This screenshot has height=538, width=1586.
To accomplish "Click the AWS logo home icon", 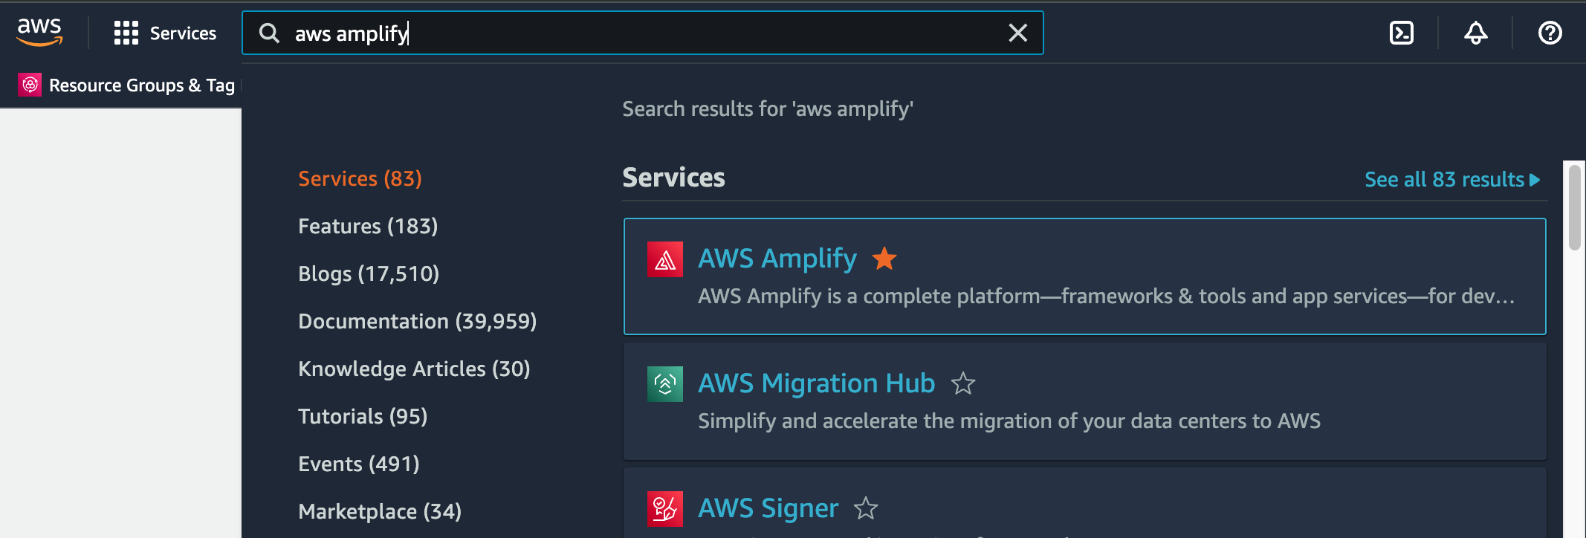I will [39, 33].
